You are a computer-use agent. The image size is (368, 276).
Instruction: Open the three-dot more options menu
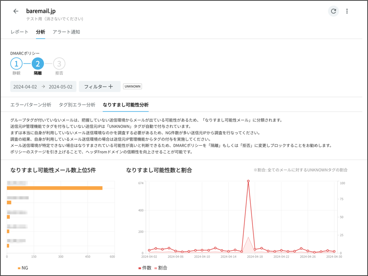(x=347, y=11)
